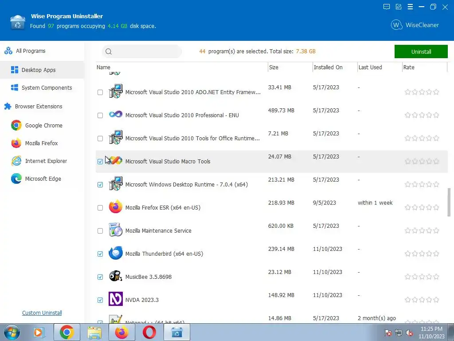This screenshot has height=341, width=454.
Task: Click the Mozilla Thunderbird icon
Action: tap(116, 253)
